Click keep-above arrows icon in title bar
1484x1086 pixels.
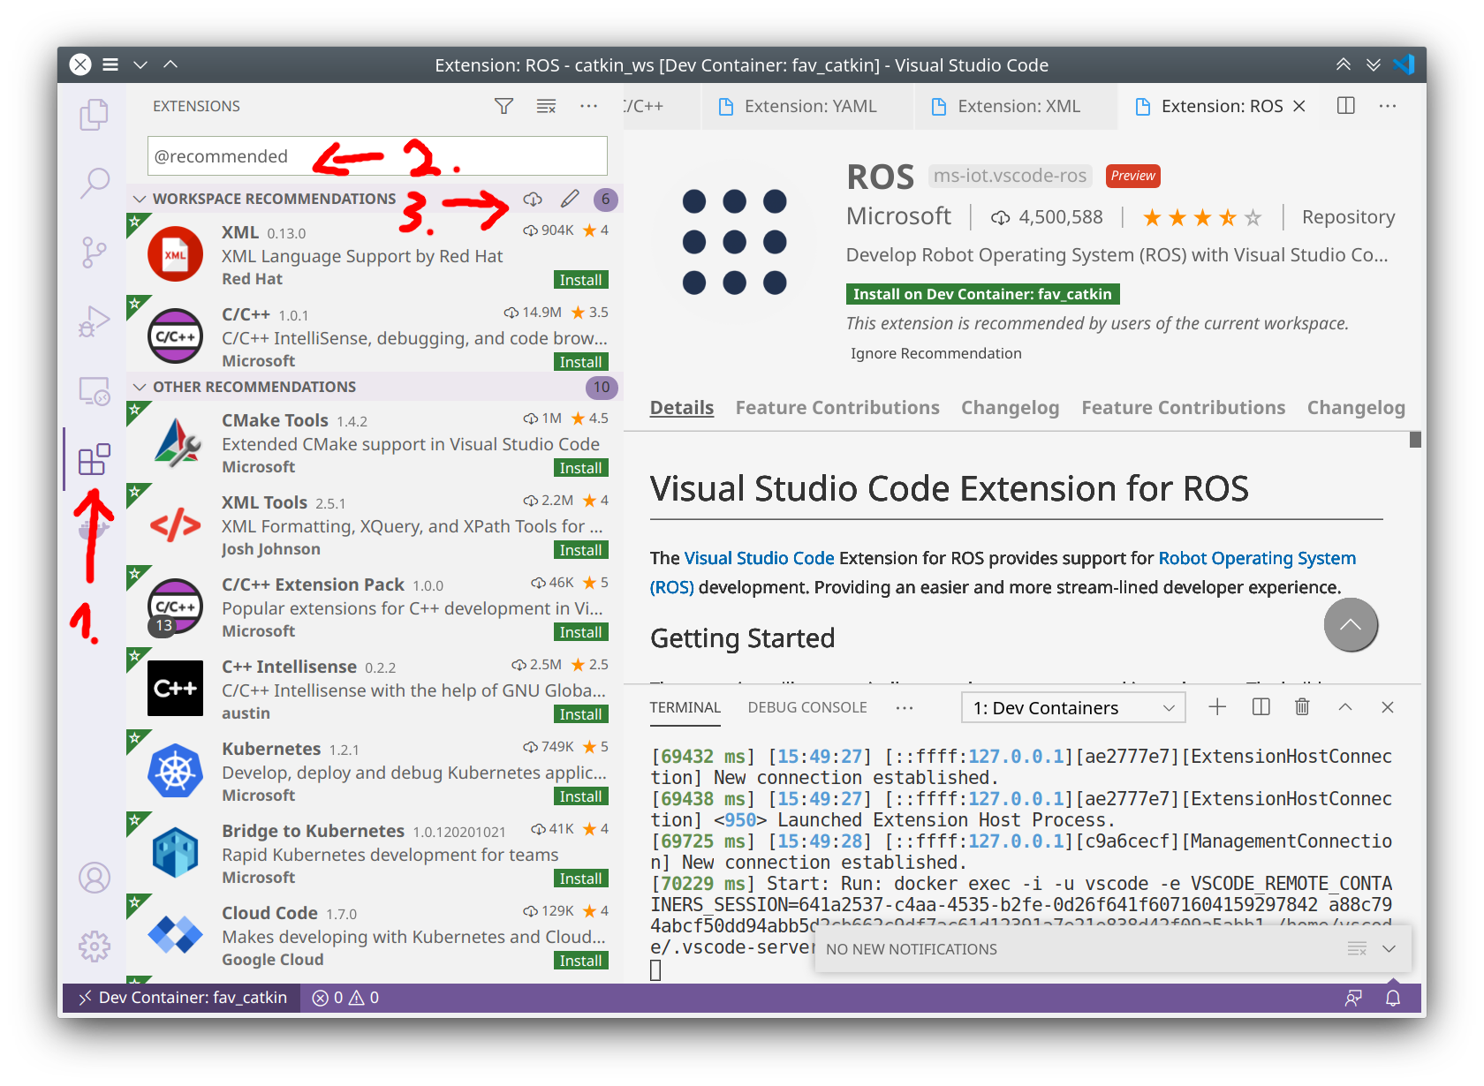(x=1343, y=64)
